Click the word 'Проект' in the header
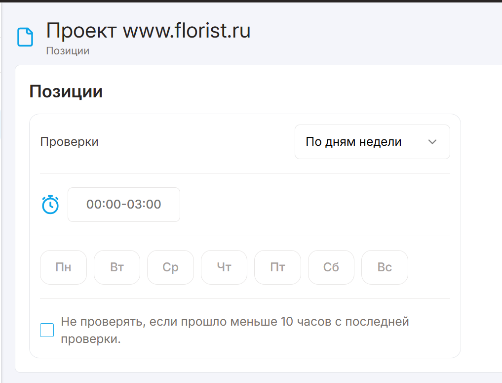Screen dimensions: 502x383 pos(82,31)
